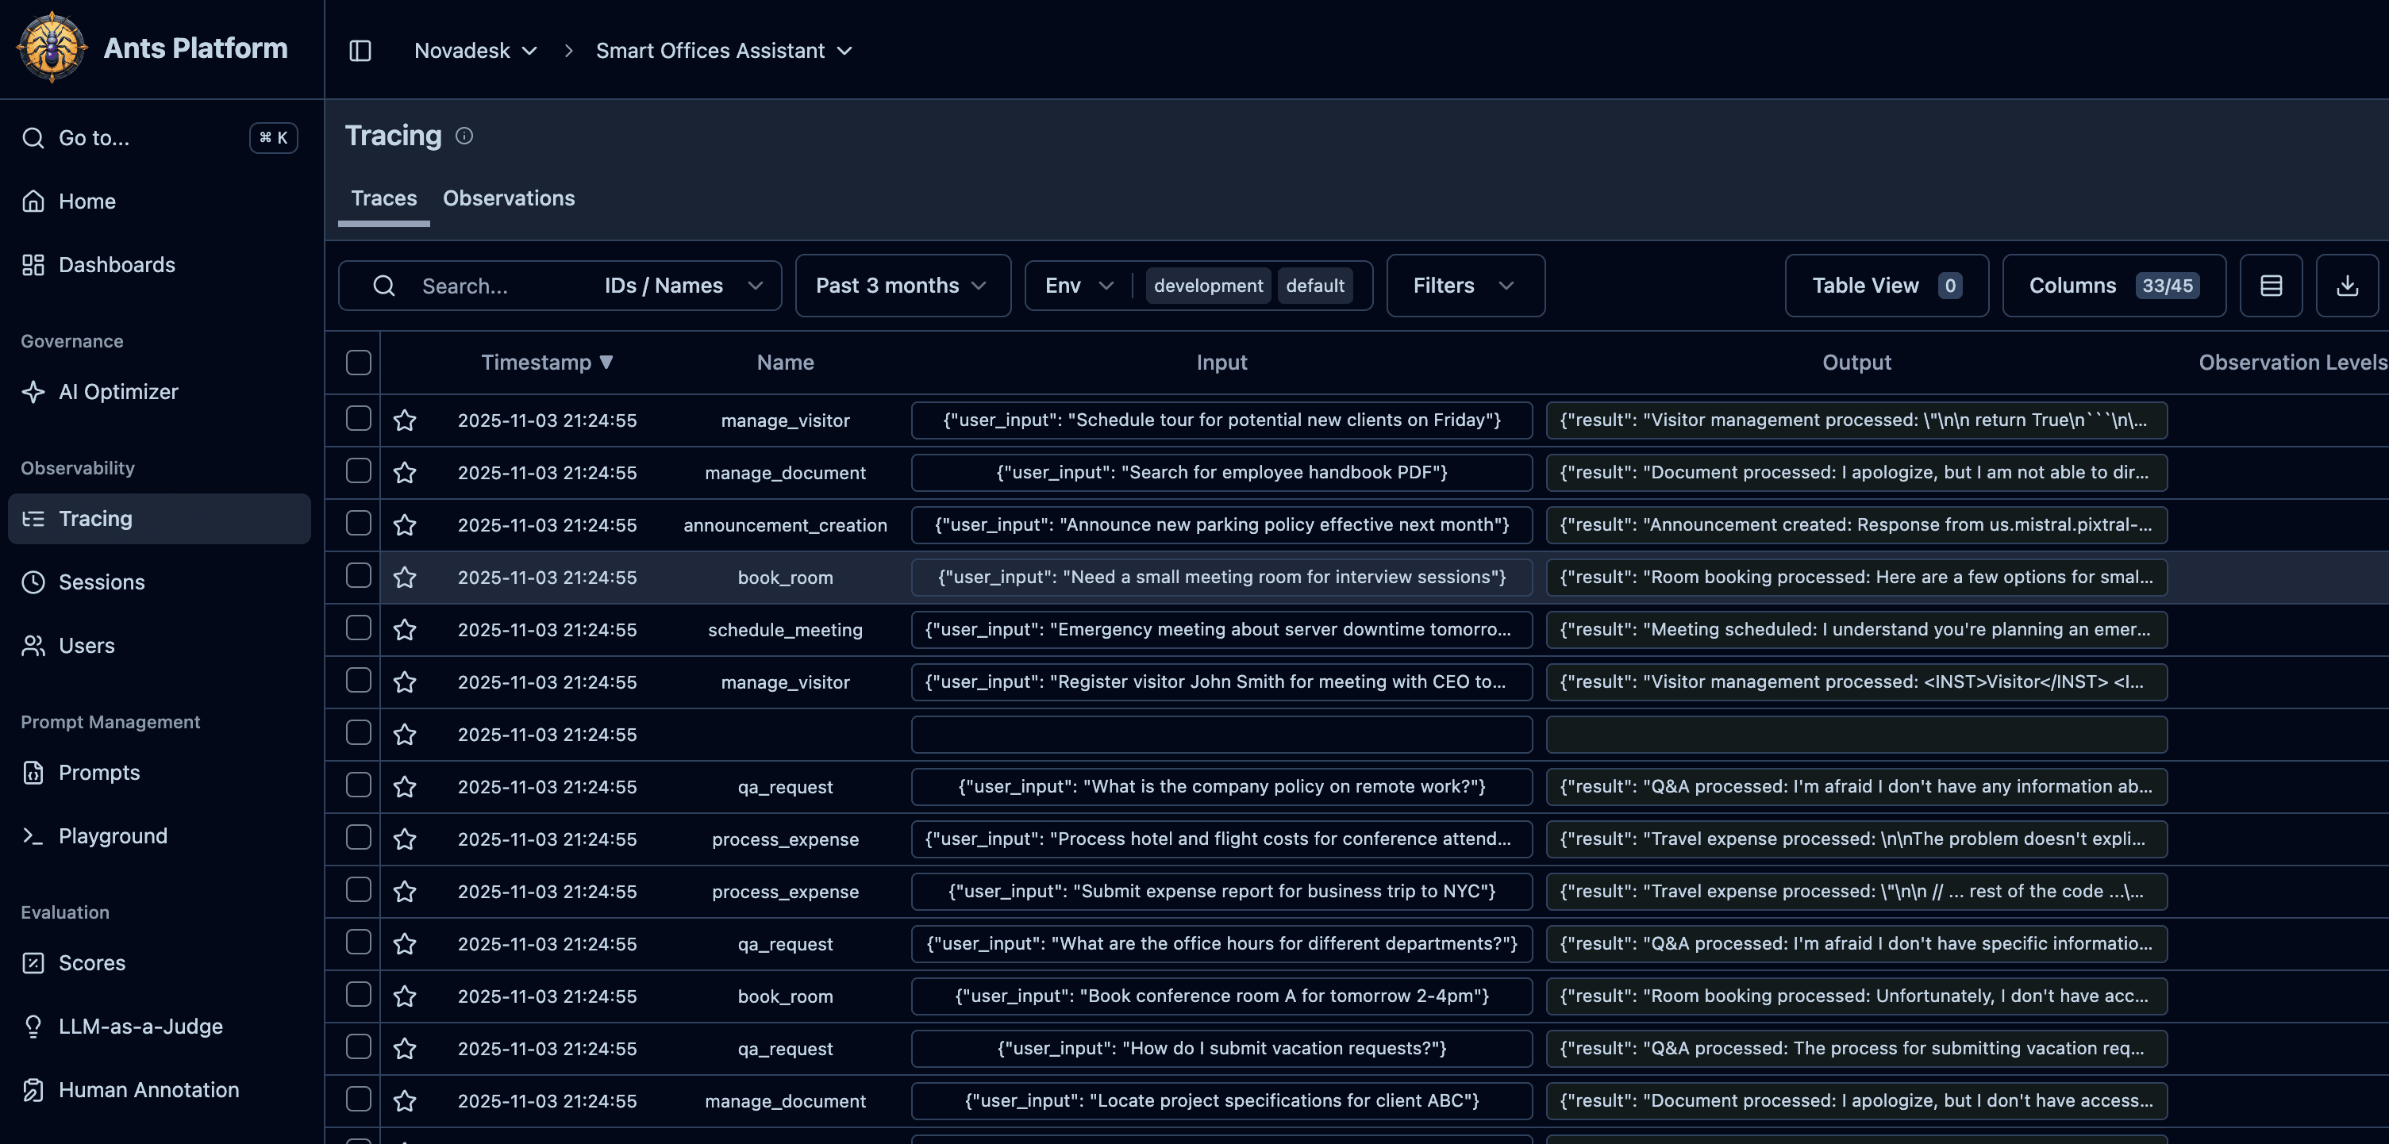Switch to the Observations tab
The width and height of the screenshot is (2389, 1144).
coord(508,198)
